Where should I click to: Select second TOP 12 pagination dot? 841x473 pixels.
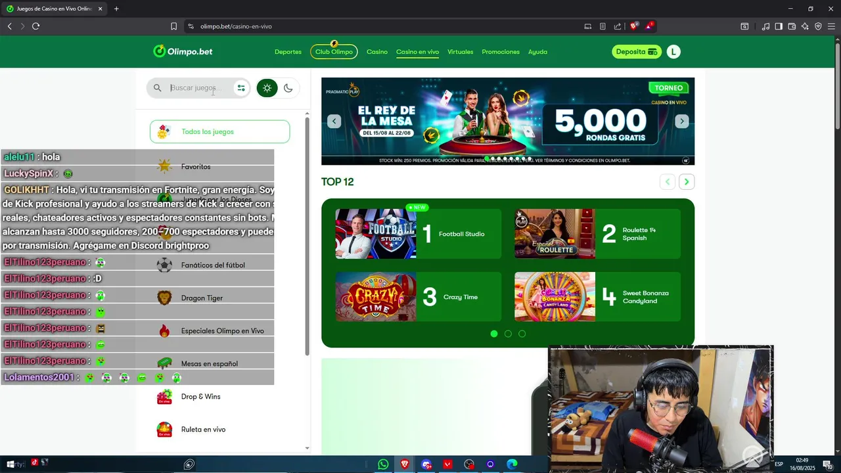tap(508, 334)
